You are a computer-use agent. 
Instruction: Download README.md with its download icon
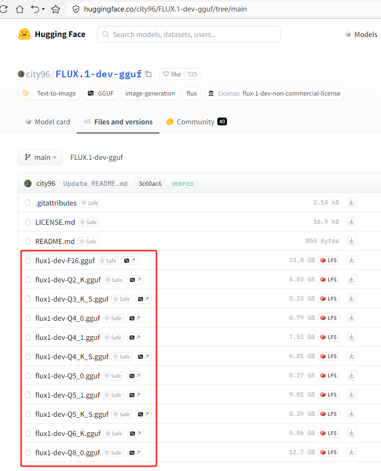pyautogui.click(x=352, y=241)
